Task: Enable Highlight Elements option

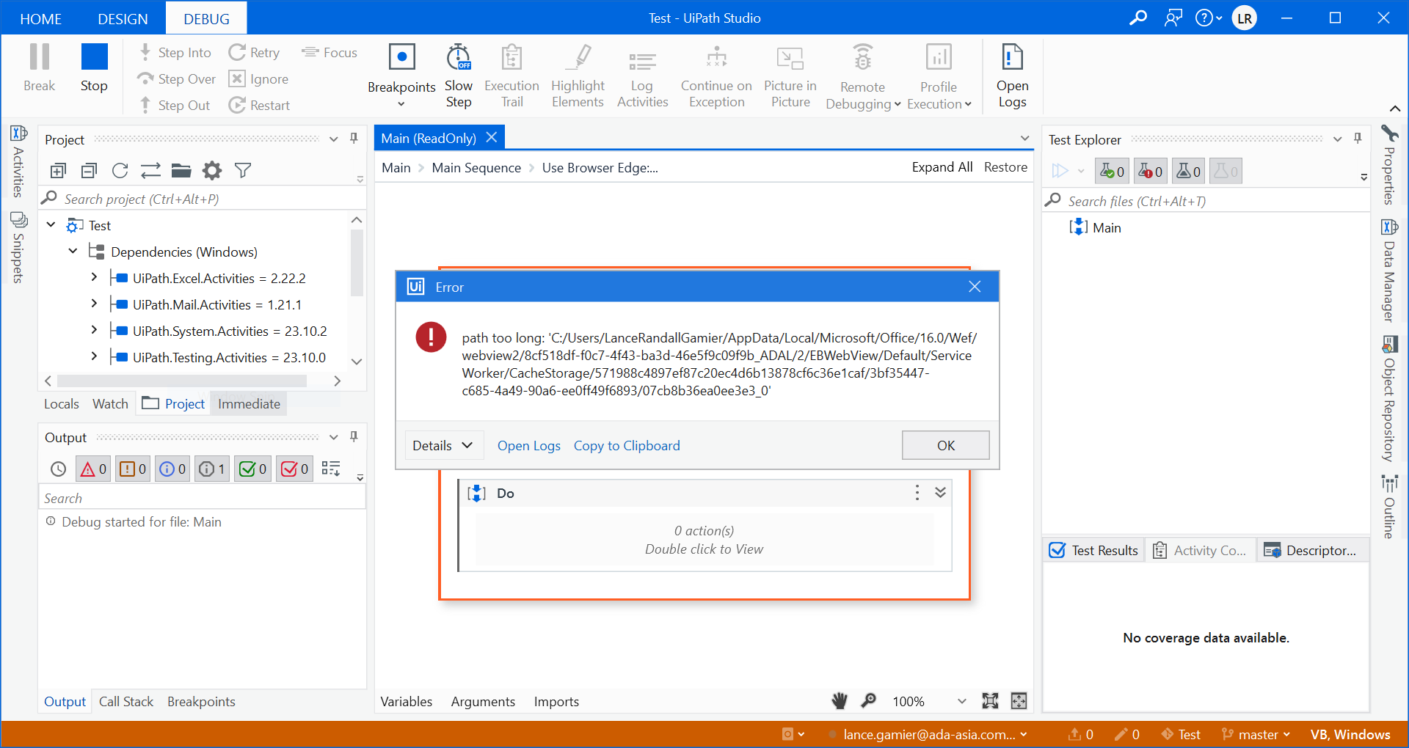Action: [x=578, y=76]
